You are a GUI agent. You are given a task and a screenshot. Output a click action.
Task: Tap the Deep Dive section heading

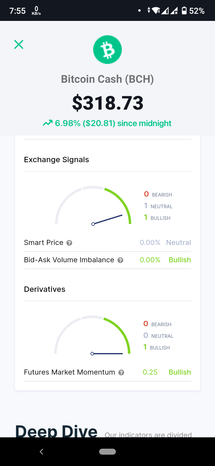[56, 431]
